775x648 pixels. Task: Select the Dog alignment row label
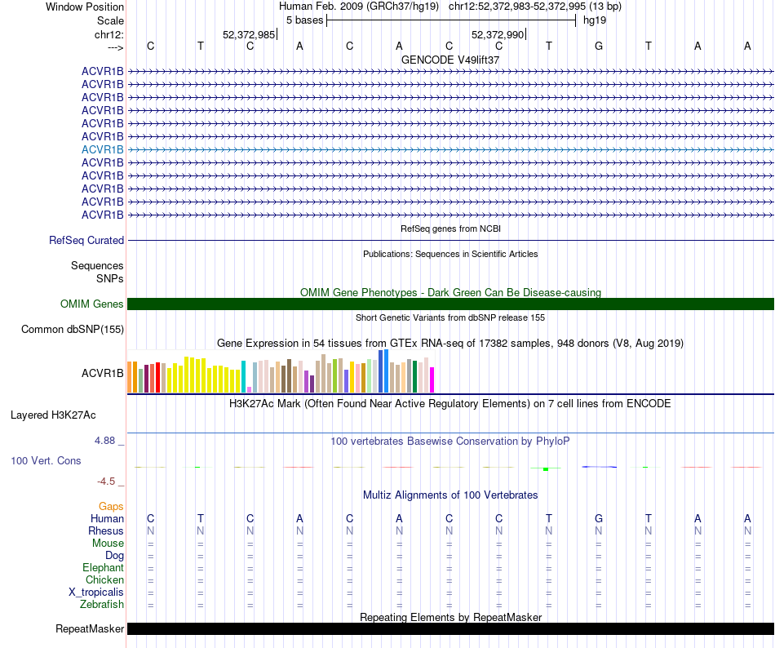[x=114, y=556]
